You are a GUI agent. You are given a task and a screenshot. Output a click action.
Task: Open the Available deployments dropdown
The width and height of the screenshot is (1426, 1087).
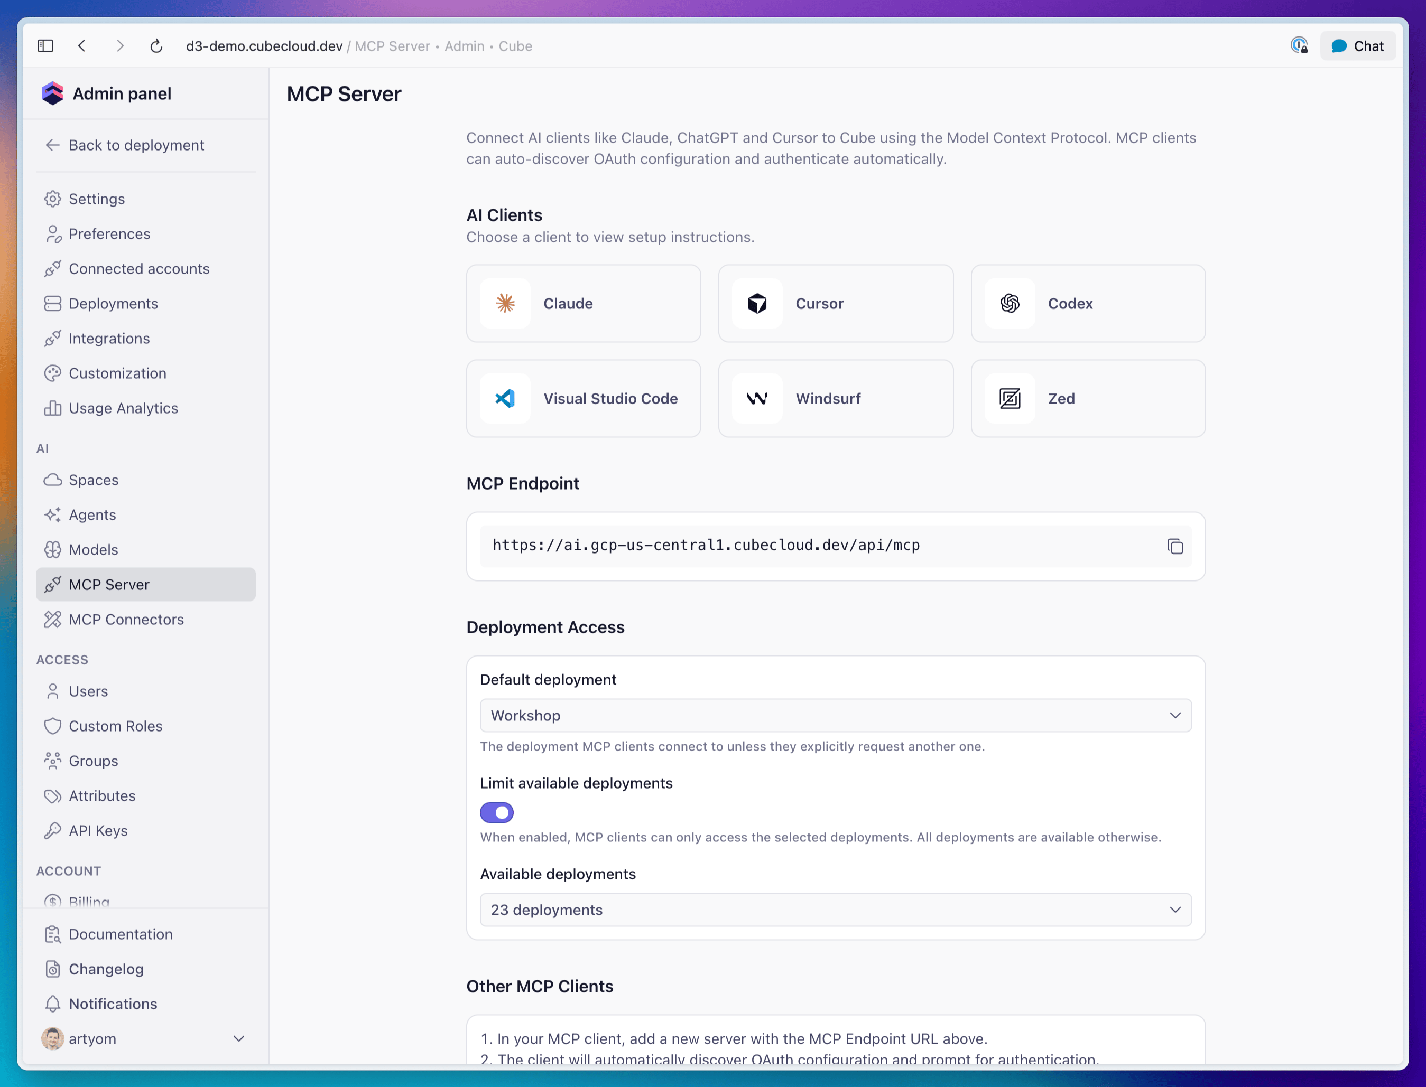click(x=836, y=910)
